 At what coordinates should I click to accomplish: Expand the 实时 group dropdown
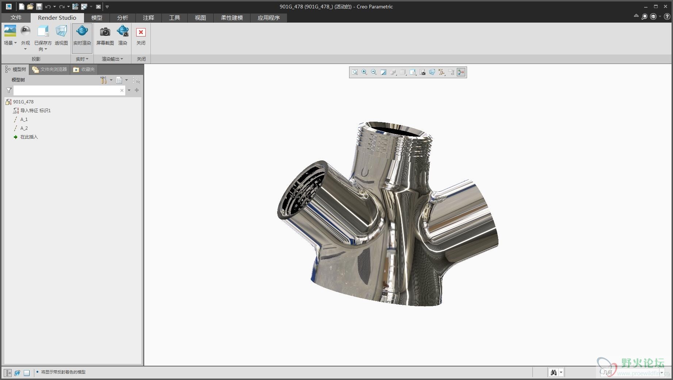click(82, 59)
